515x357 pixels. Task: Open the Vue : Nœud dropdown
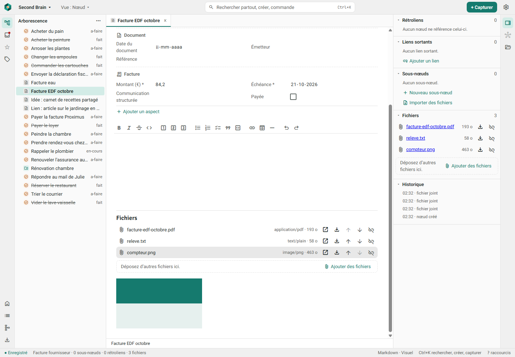75,7
